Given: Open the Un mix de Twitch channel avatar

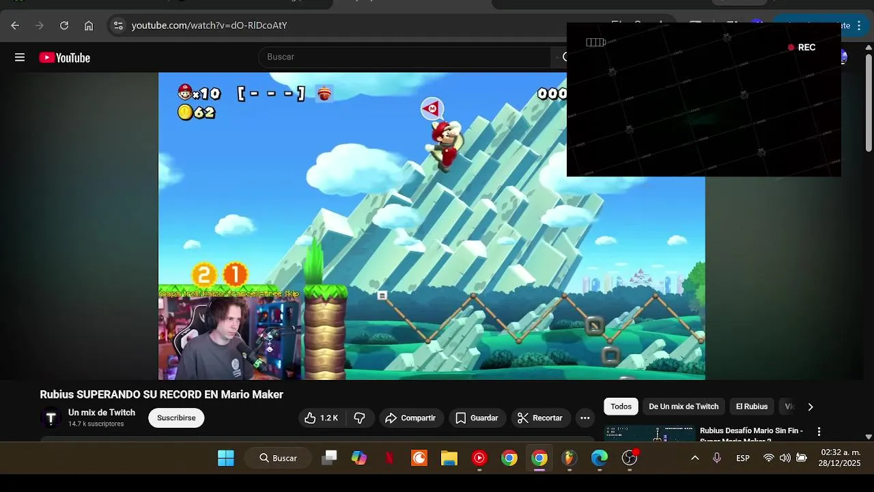Looking at the screenshot, I should (x=51, y=418).
